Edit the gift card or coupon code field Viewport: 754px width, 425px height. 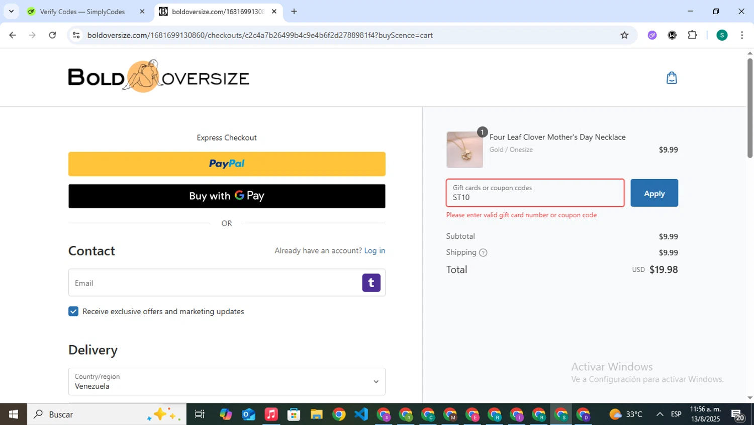[535, 193]
